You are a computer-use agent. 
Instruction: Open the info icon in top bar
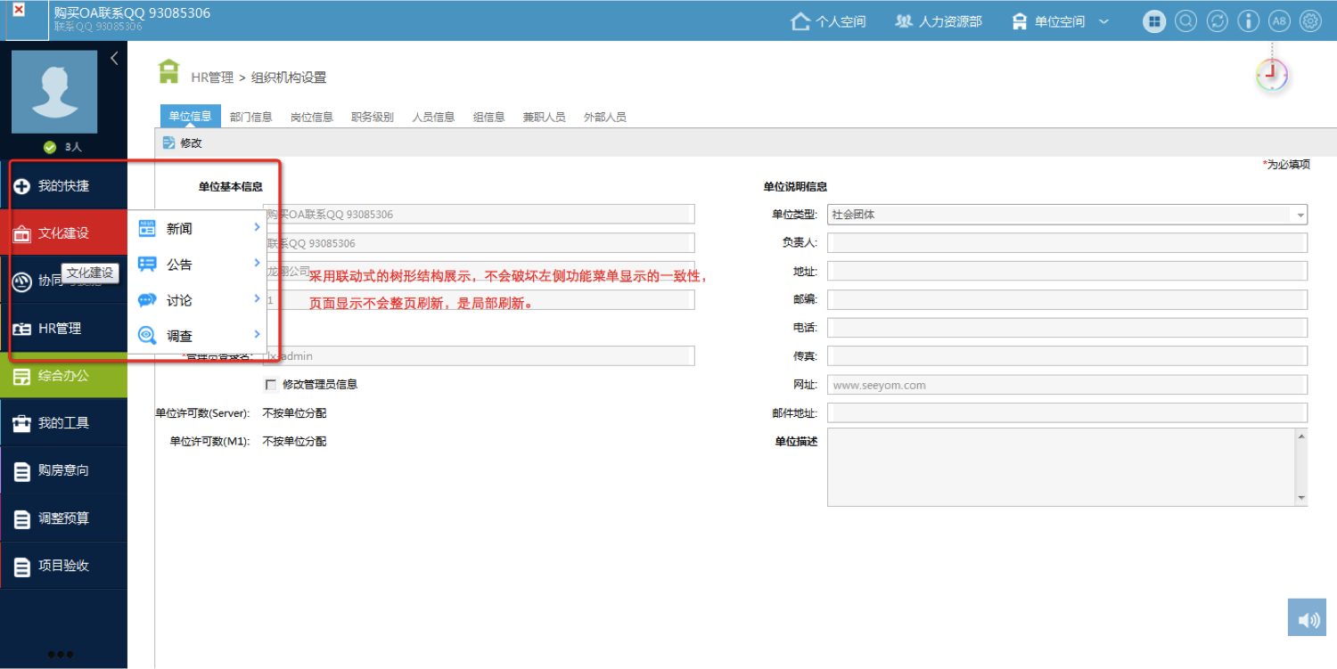[x=1248, y=21]
